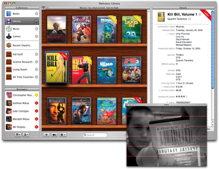Select borrower Judy Costigan
The width and height of the screenshot is (219, 169).
click(x=22, y=111)
